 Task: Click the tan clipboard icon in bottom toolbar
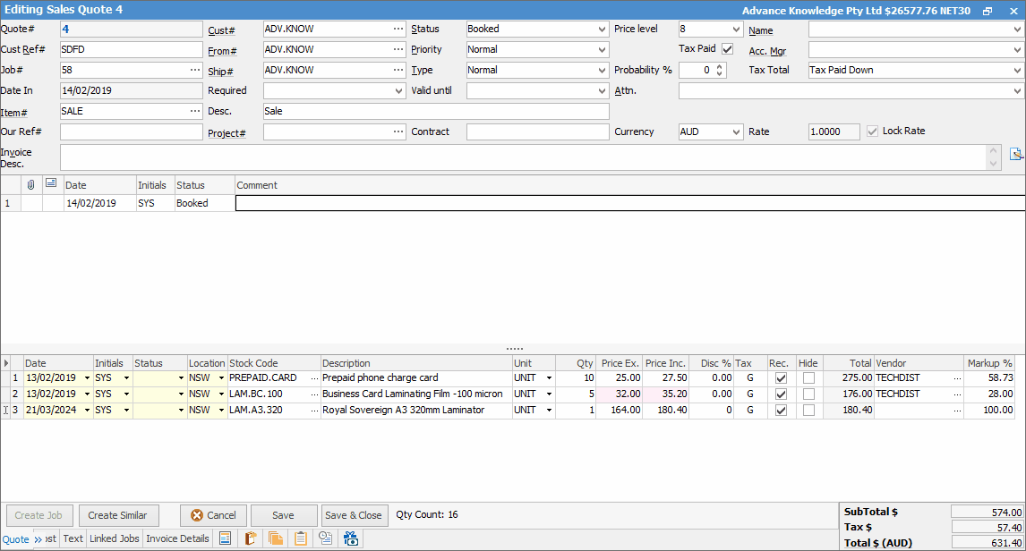[x=301, y=538]
